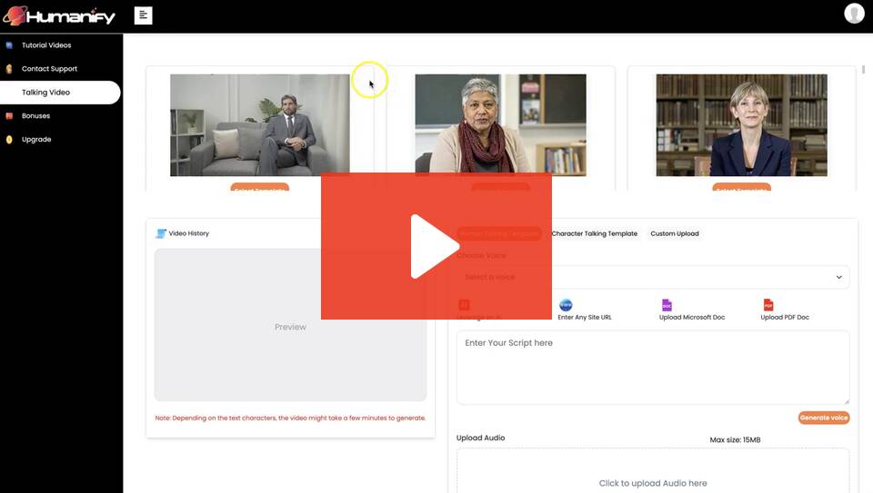The height and width of the screenshot is (493, 873).
Task: Switch to Character Talking Template tab
Action: point(594,233)
